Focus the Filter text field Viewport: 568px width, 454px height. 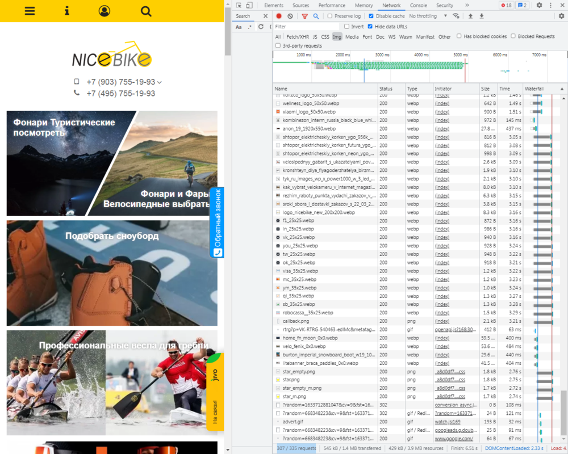click(306, 27)
